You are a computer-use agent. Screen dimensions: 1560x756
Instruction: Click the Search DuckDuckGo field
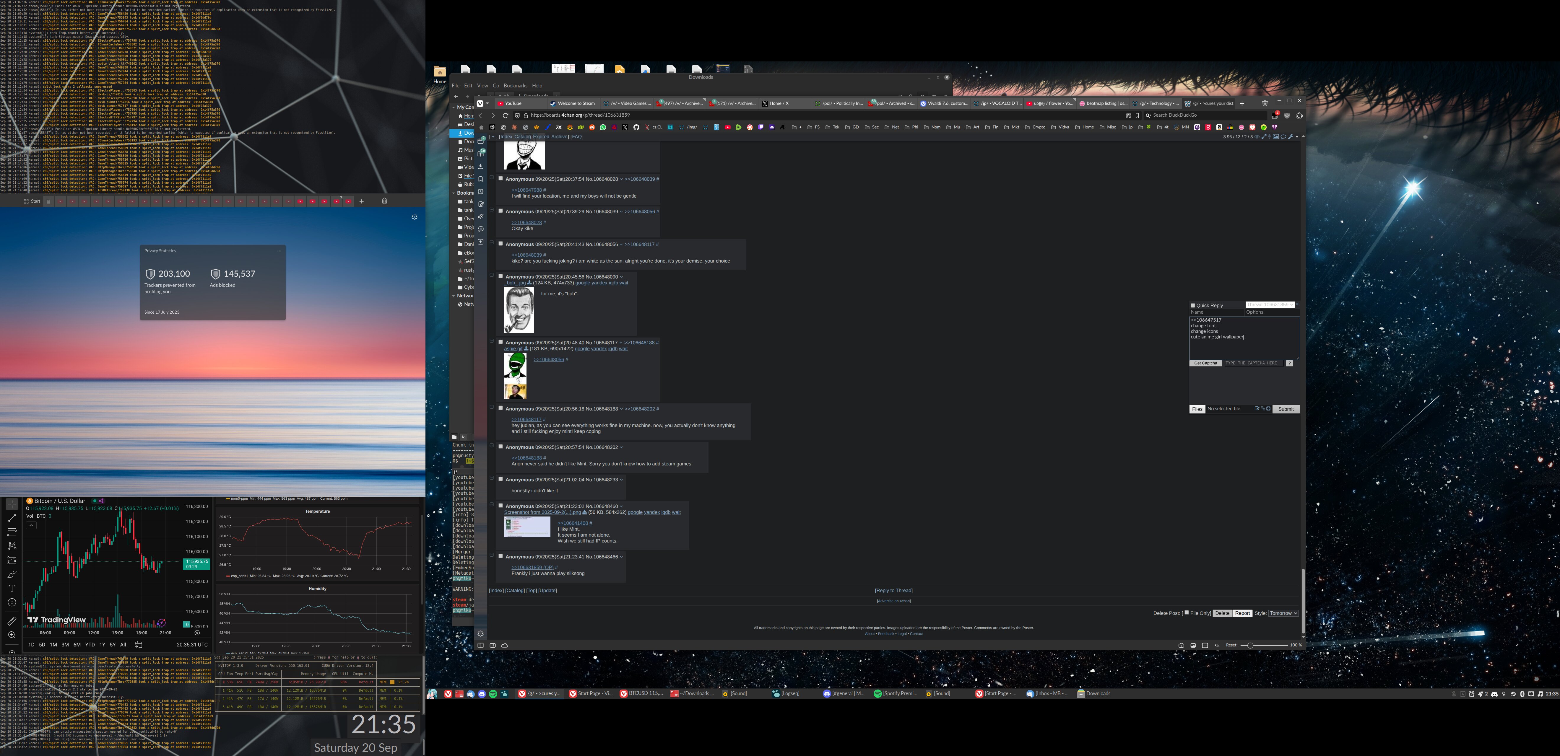coord(1206,115)
